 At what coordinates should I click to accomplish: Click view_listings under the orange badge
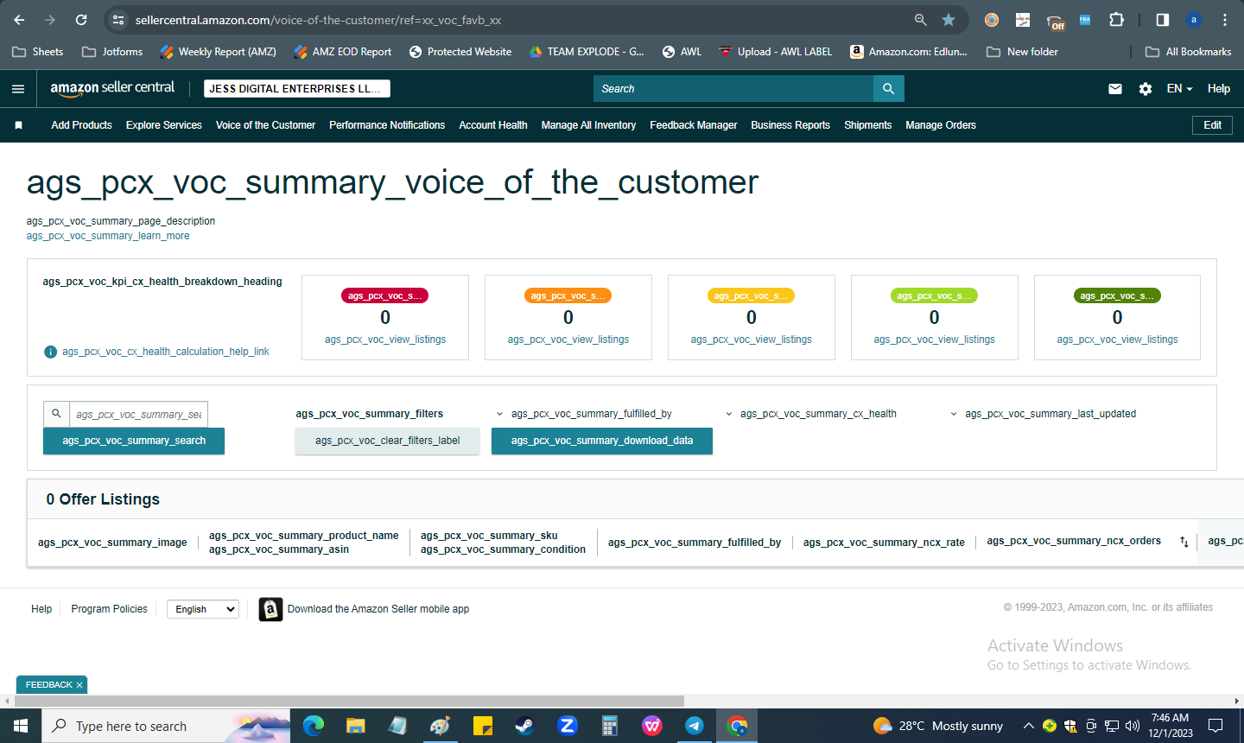[568, 340]
